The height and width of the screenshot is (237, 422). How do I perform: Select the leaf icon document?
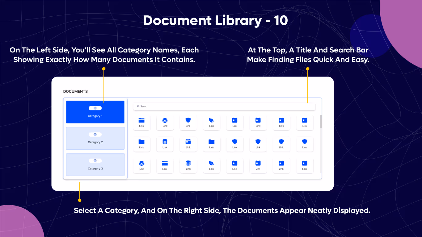pyautogui.click(x=212, y=121)
